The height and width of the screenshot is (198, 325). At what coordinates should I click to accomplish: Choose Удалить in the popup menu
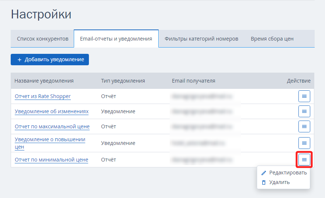[x=284, y=182]
